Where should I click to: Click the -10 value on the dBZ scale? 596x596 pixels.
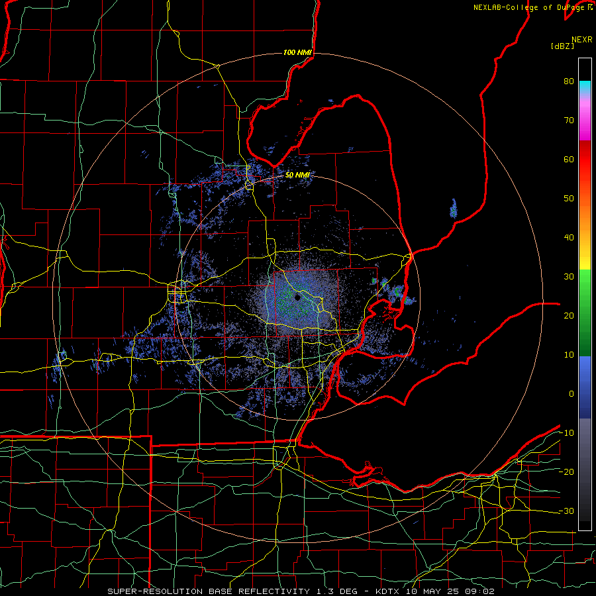click(x=566, y=432)
